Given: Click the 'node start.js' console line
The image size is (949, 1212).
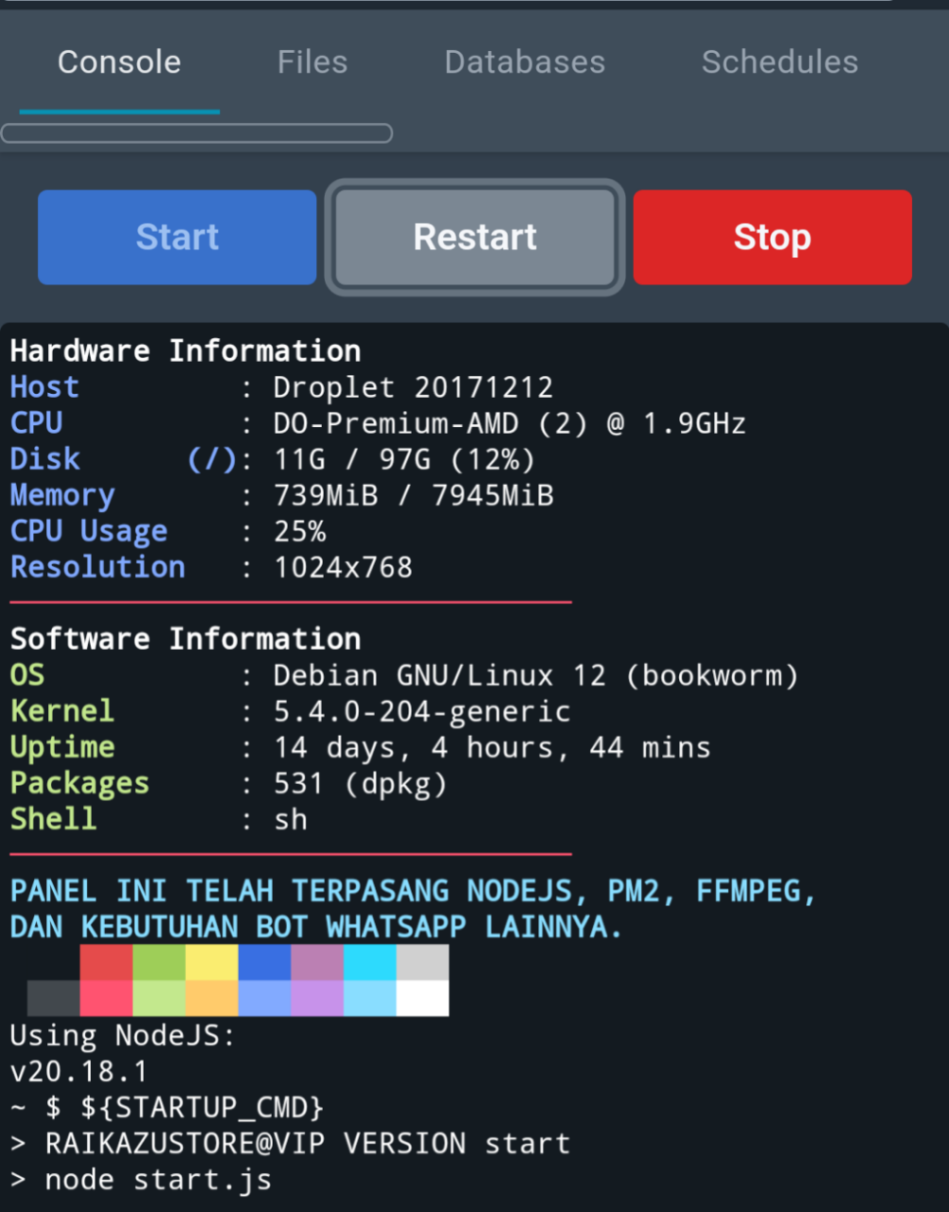Looking at the screenshot, I should pos(157,1180).
